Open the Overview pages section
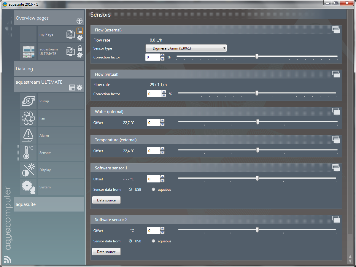356x267 pixels. [x=49, y=18]
